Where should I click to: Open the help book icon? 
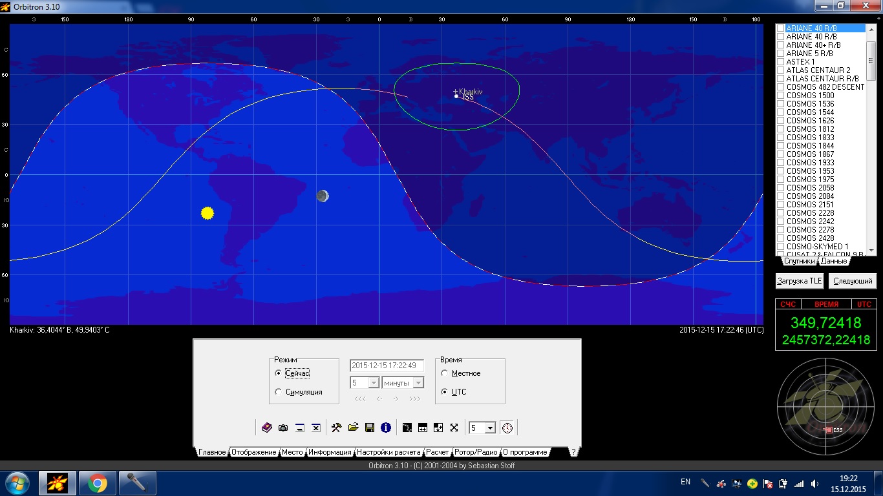(x=267, y=428)
